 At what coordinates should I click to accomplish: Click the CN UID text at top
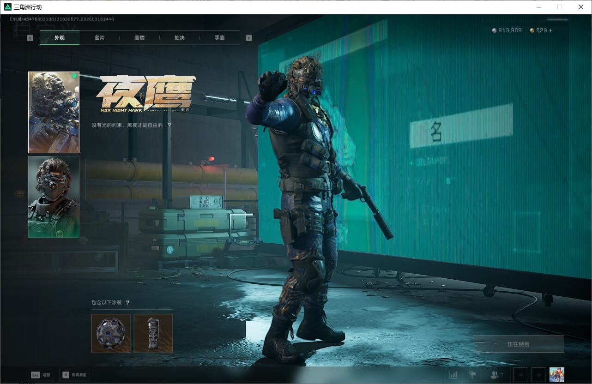click(62, 19)
